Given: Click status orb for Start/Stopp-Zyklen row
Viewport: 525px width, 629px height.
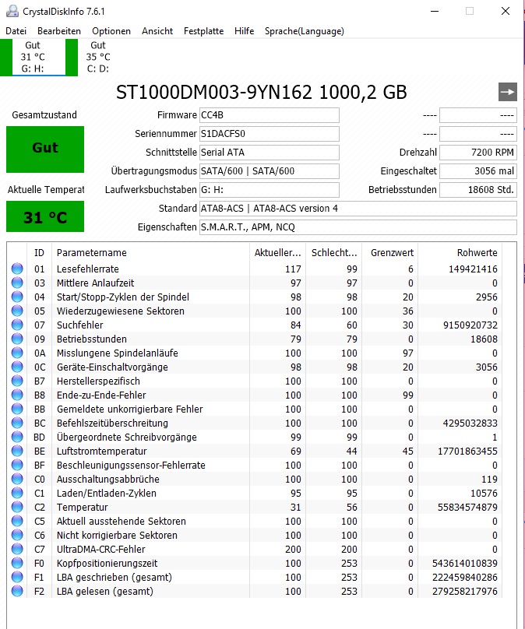Looking at the screenshot, I should 17,297.
